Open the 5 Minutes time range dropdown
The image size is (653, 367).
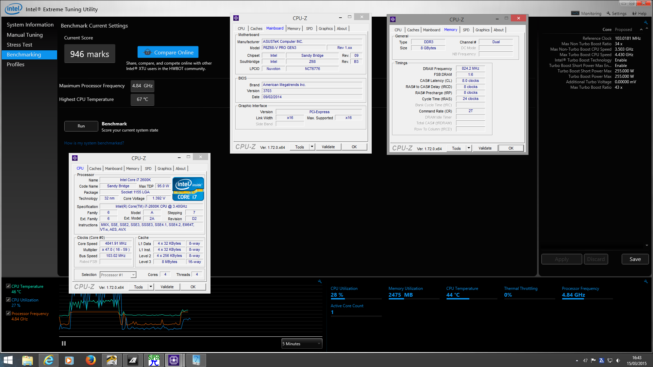click(302, 344)
